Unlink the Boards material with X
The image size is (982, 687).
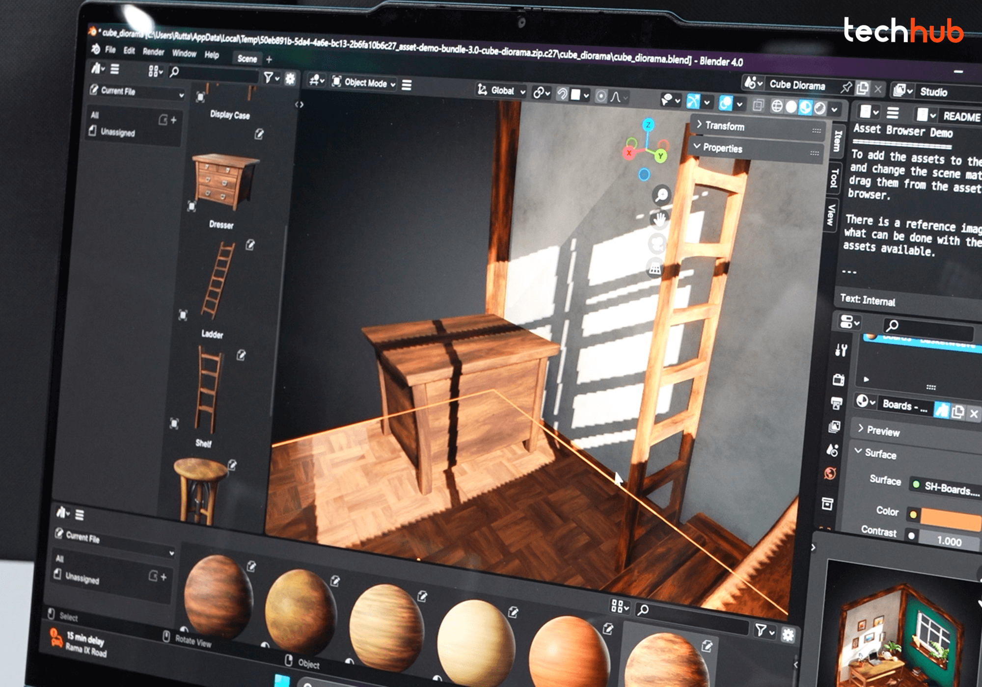point(974,414)
